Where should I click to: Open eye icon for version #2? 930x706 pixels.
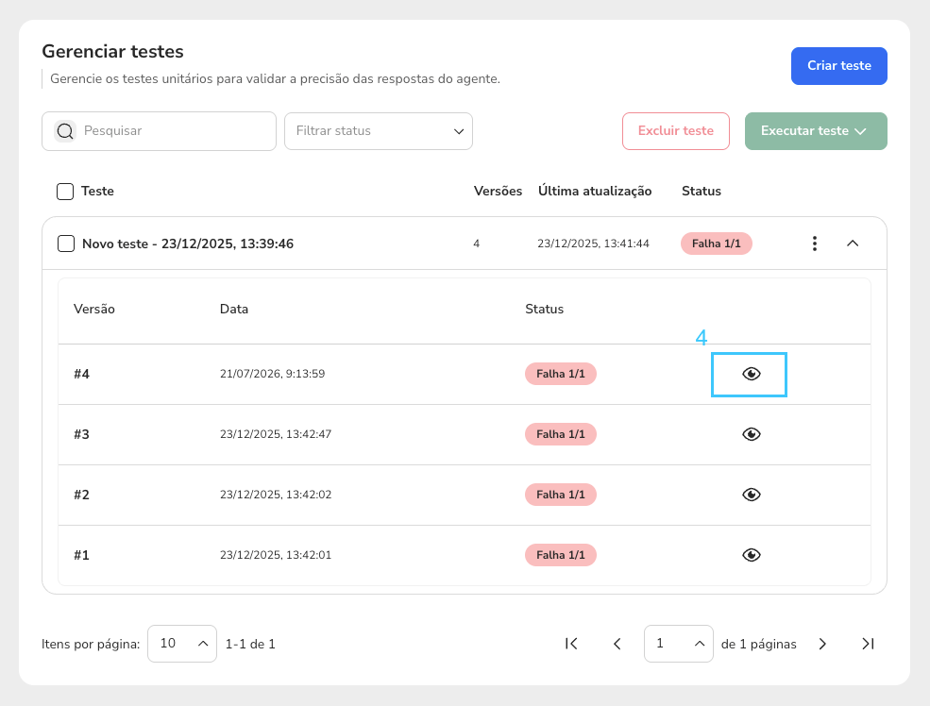coord(751,495)
